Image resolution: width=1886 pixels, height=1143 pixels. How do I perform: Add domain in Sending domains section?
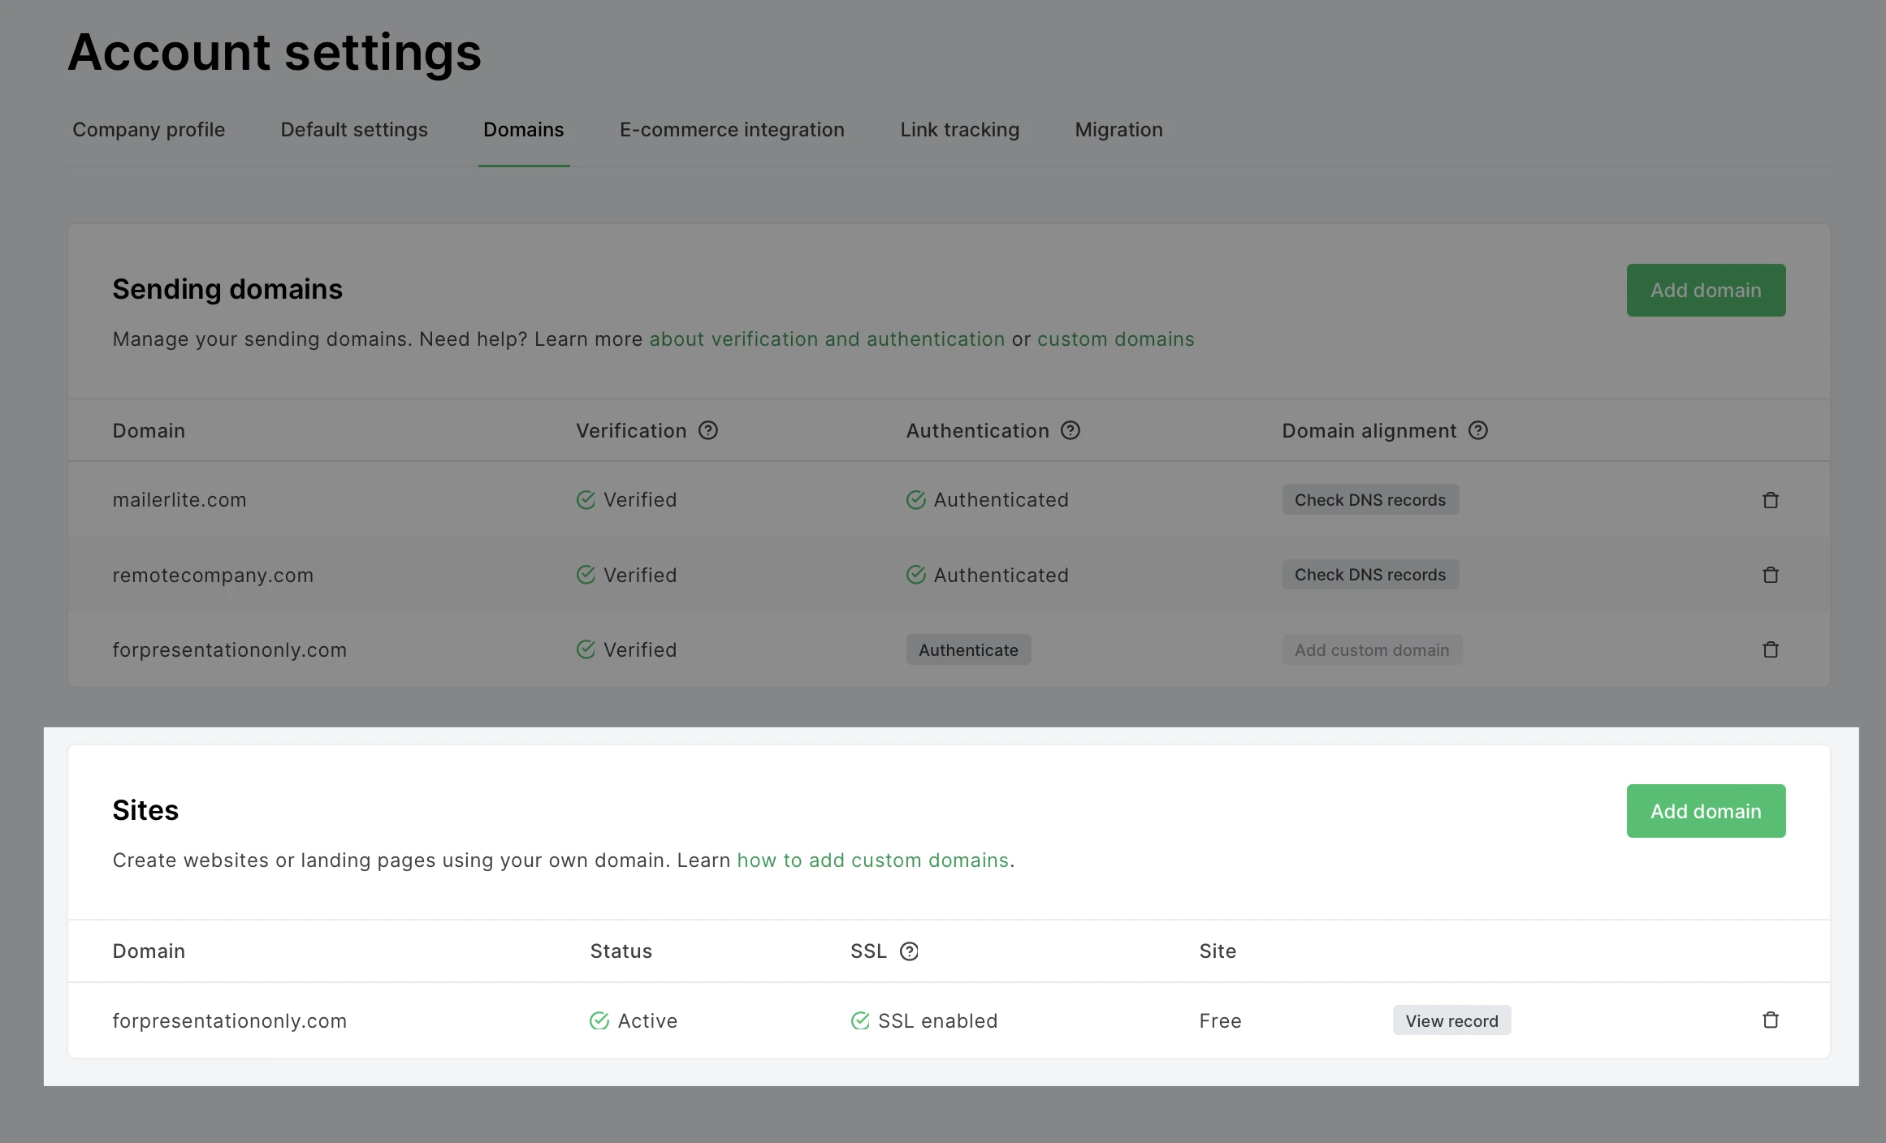1706,290
